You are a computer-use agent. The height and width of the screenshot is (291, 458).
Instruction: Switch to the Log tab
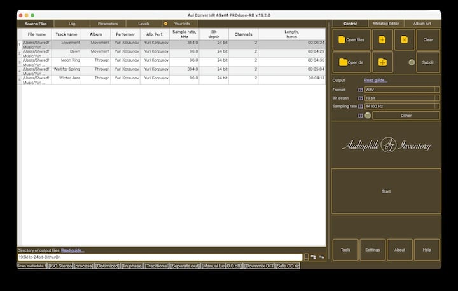(72, 24)
